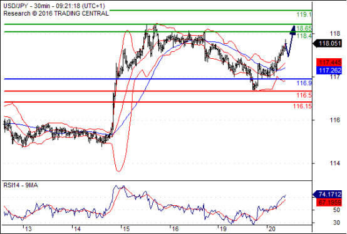This screenshot has width=347, height=234.
Task: Click the date label 14 on time axis
Action: tap(77, 229)
